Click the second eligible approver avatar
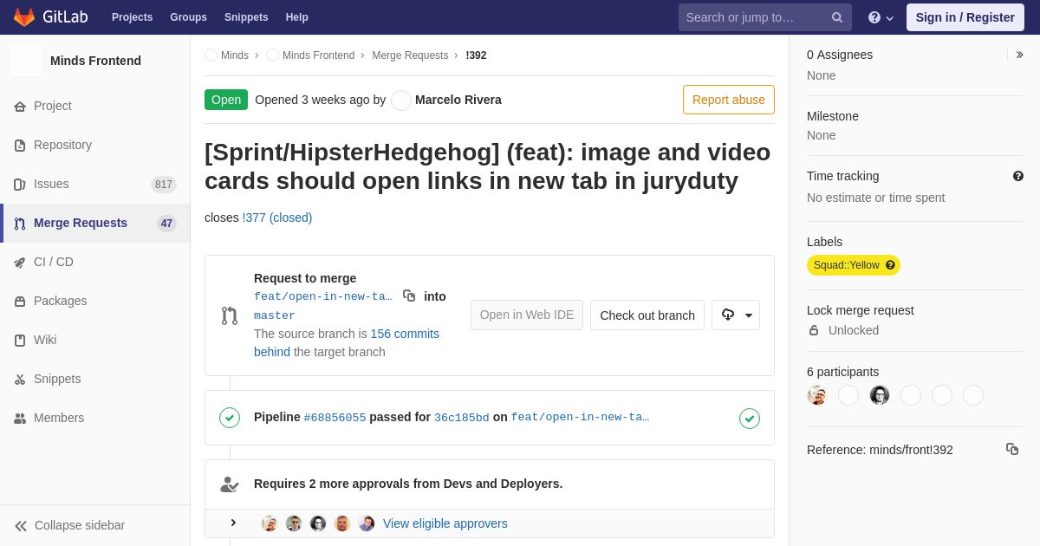The height and width of the screenshot is (546, 1040). pyautogui.click(x=294, y=523)
